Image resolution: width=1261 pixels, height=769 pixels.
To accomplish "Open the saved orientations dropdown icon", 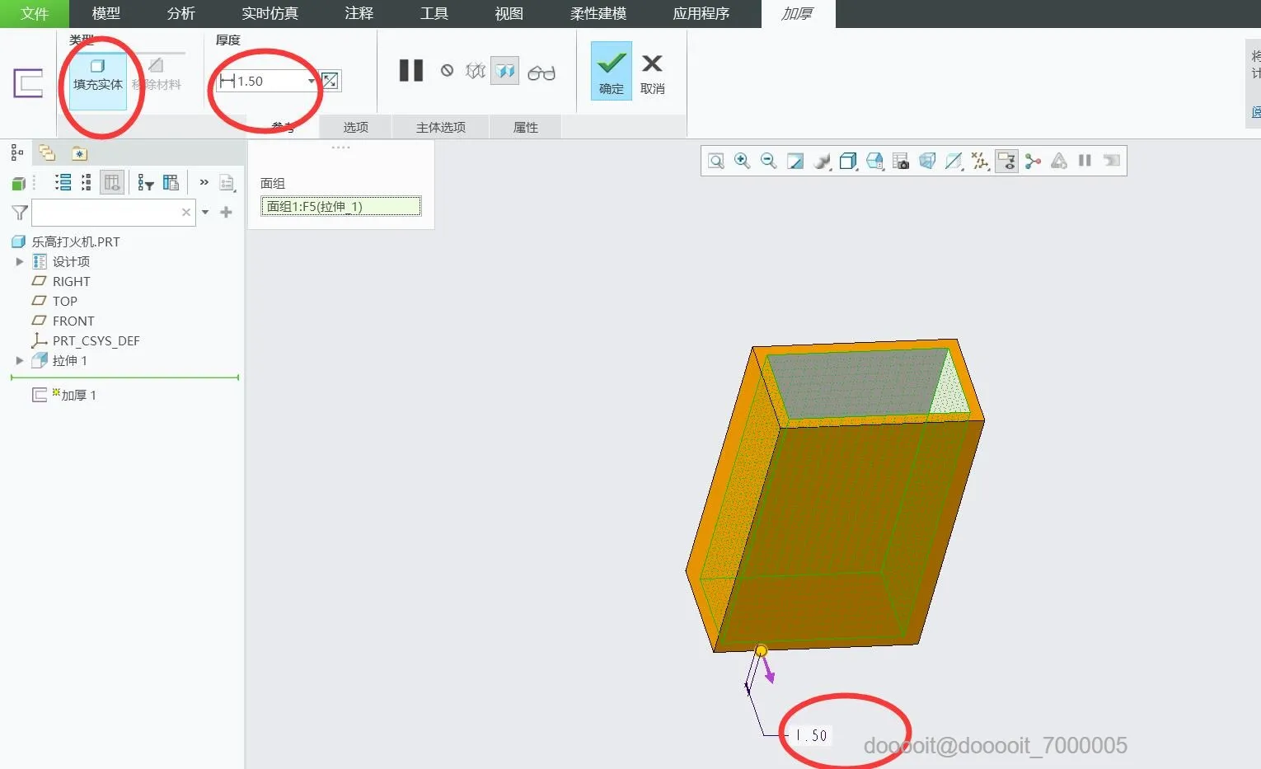I will click(x=874, y=161).
